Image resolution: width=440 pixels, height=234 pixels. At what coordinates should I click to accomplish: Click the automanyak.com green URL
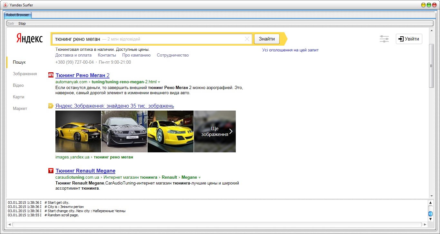[71, 82]
